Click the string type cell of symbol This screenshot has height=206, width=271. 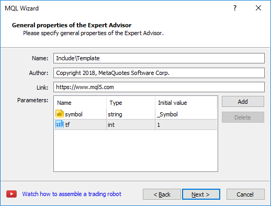[131, 114]
